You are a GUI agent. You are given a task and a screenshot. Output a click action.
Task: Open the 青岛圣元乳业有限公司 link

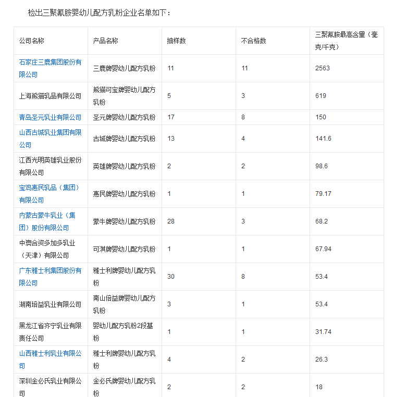(50, 117)
